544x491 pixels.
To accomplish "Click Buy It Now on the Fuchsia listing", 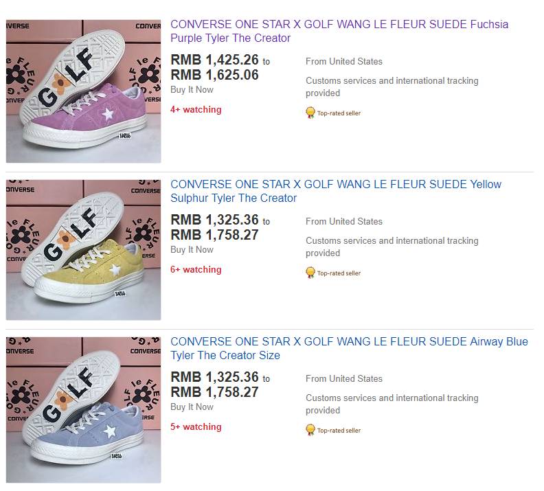I will (x=192, y=90).
